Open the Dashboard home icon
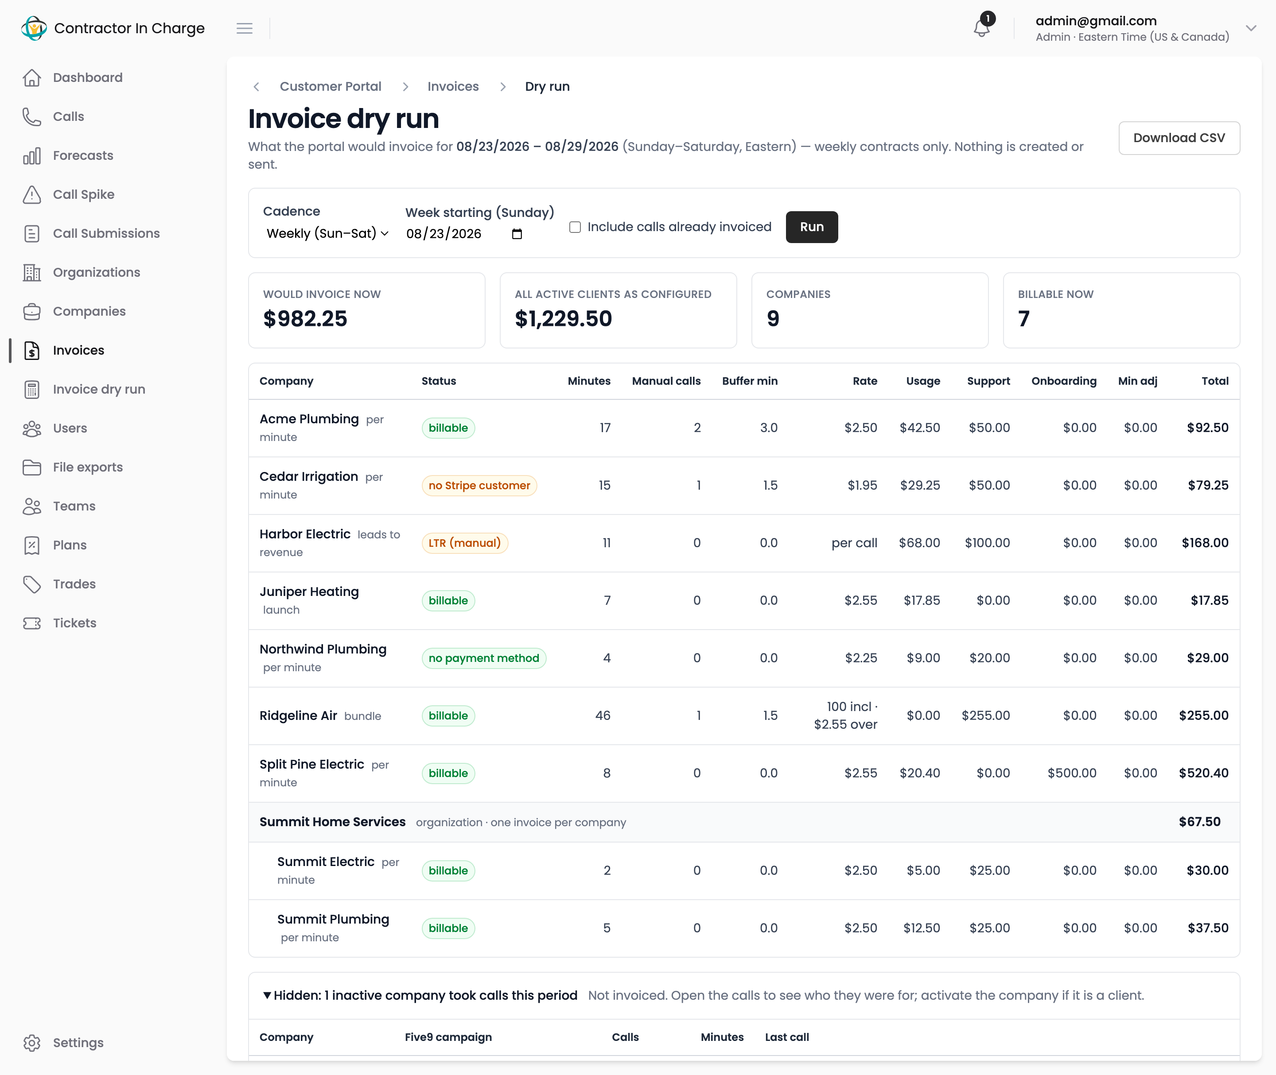The image size is (1276, 1075). (x=32, y=77)
